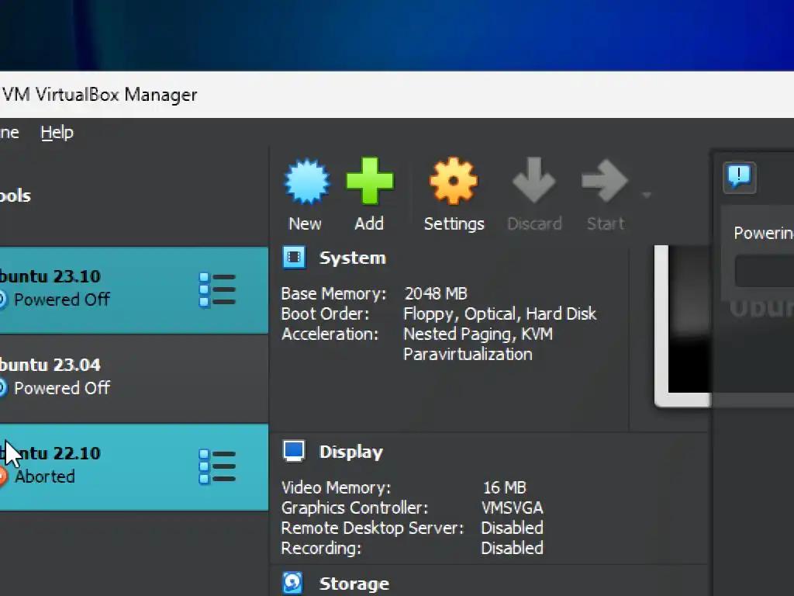Open the Help menu
This screenshot has height=596, width=794.
click(57, 133)
